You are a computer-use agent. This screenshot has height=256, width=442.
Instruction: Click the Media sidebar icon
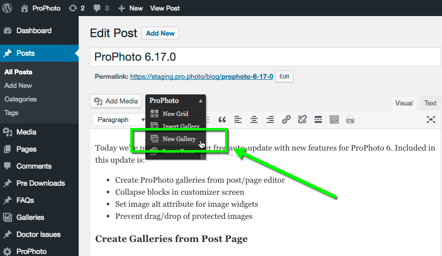[8, 132]
